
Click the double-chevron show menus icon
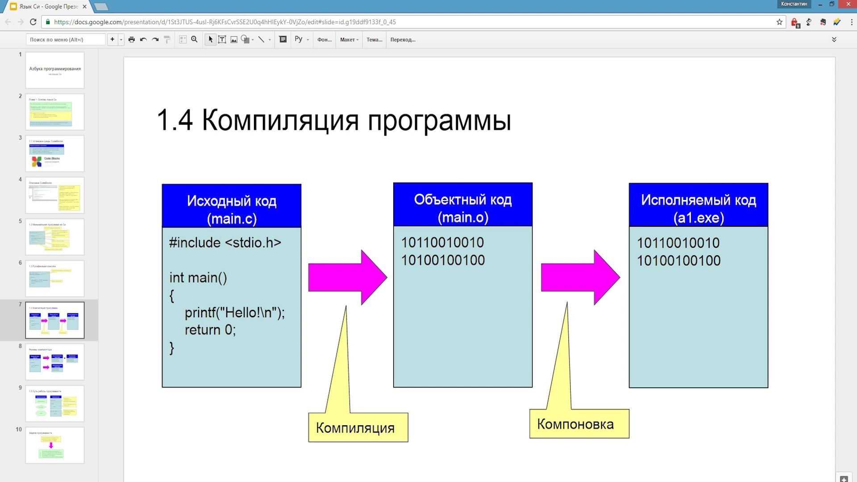click(834, 39)
